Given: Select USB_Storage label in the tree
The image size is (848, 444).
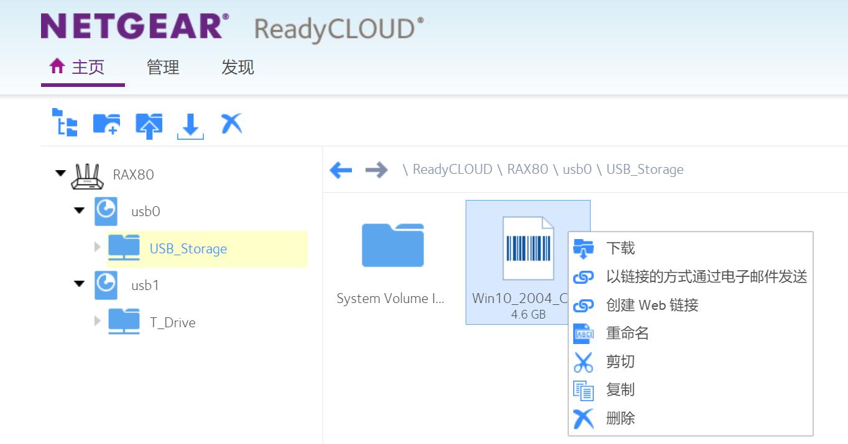Looking at the screenshot, I should (188, 249).
